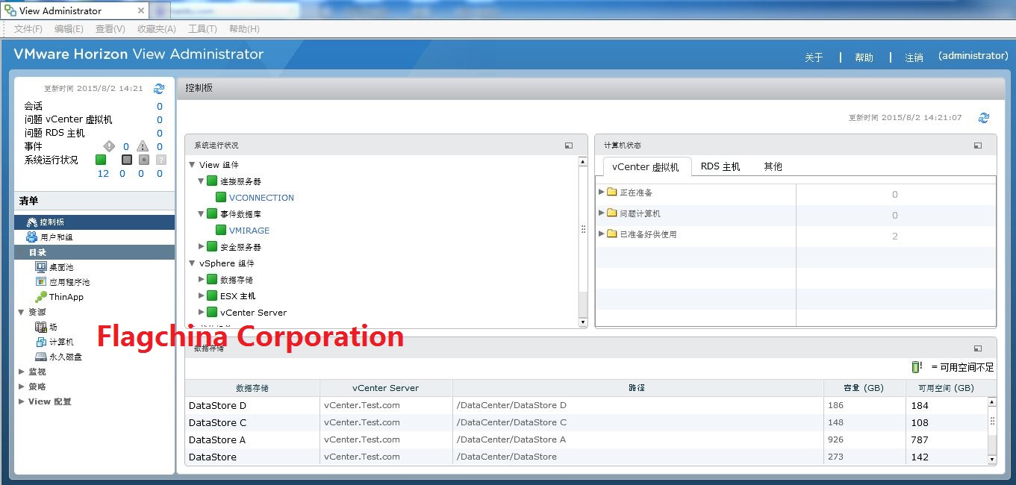Viewport: 1016px width, 485px height.
Task: Collapse the vSphere 组件 node
Action: click(x=193, y=263)
